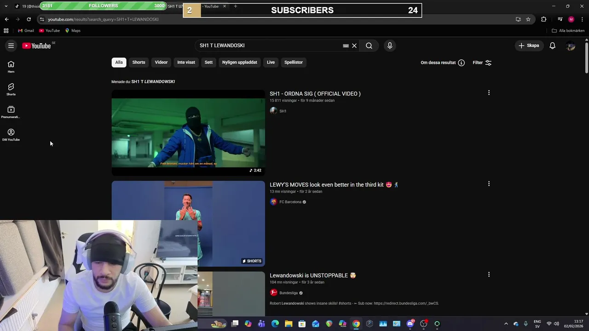Image resolution: width=589 pixels, height=331 pixels.
Task: Select the Alla filter chip
Action: click(x=119, y=62)
